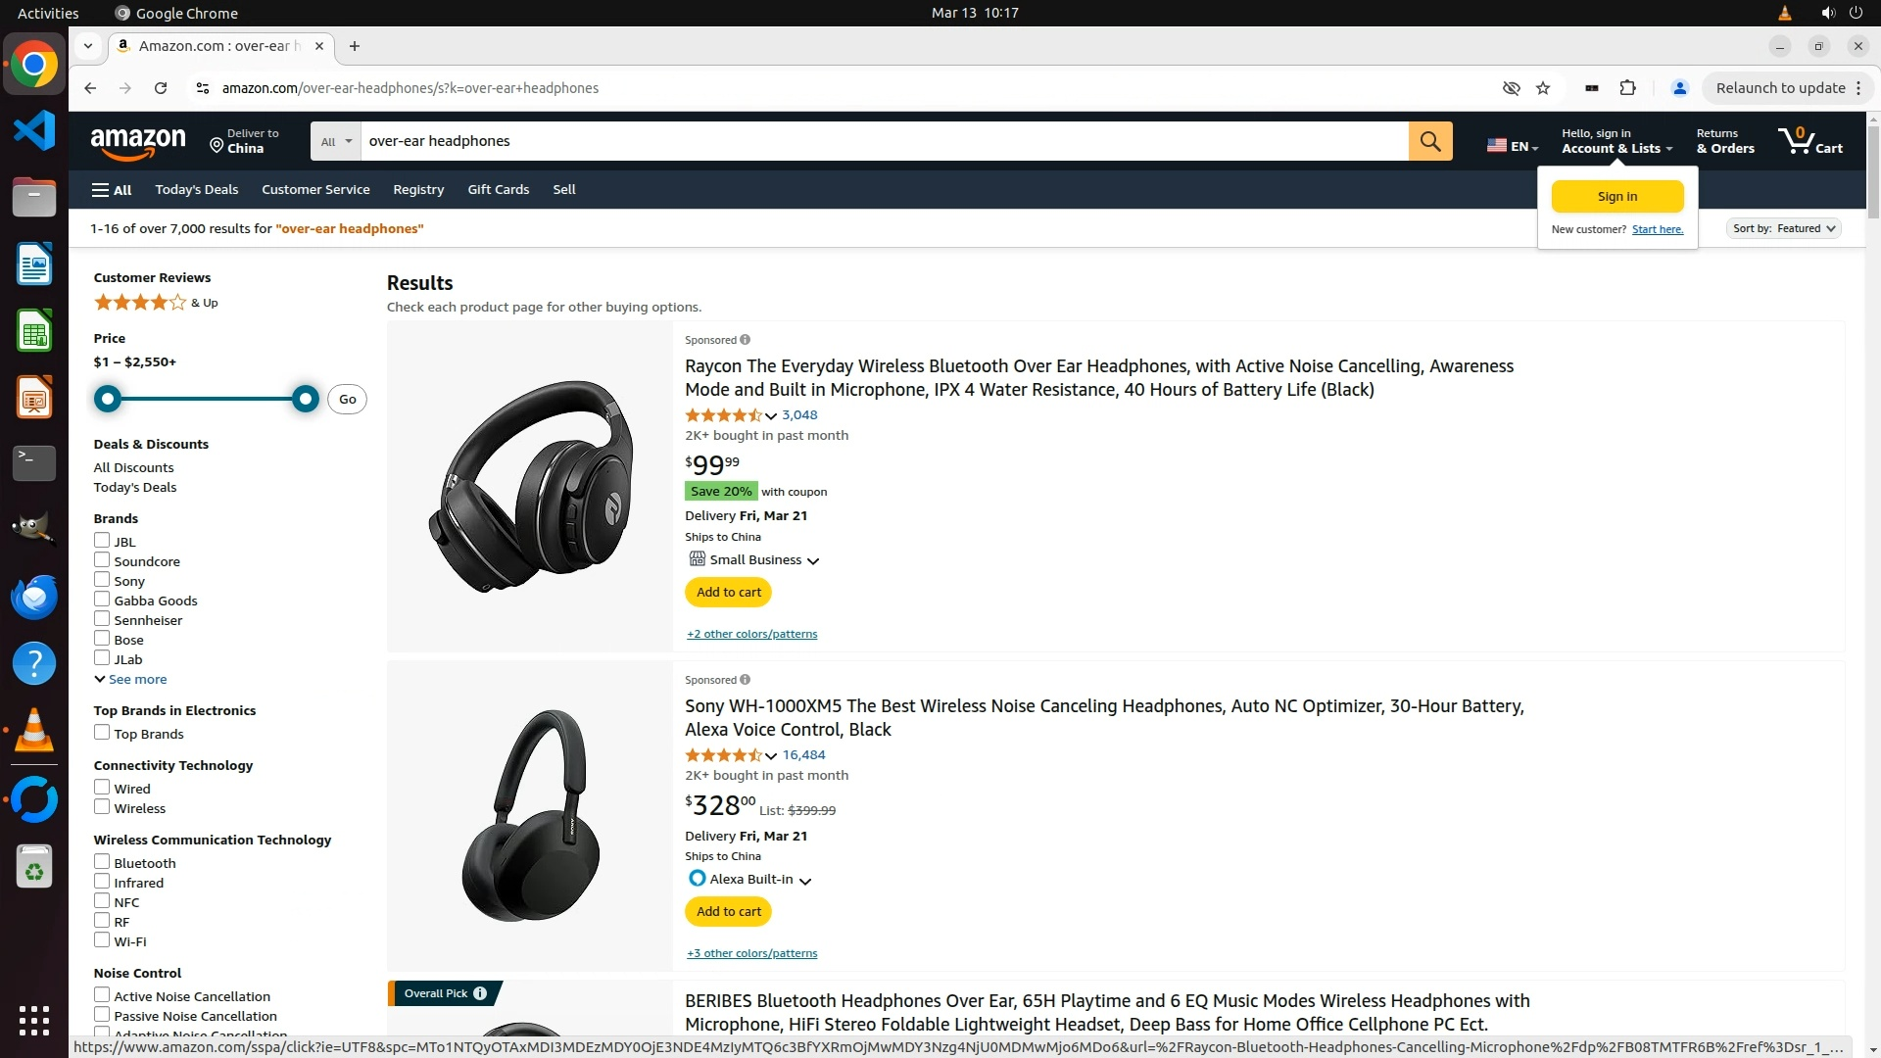This screenshot has width=1881, height=1058.
Task: Bookmark this page with the star icon
Action: tap(1543, 88)
